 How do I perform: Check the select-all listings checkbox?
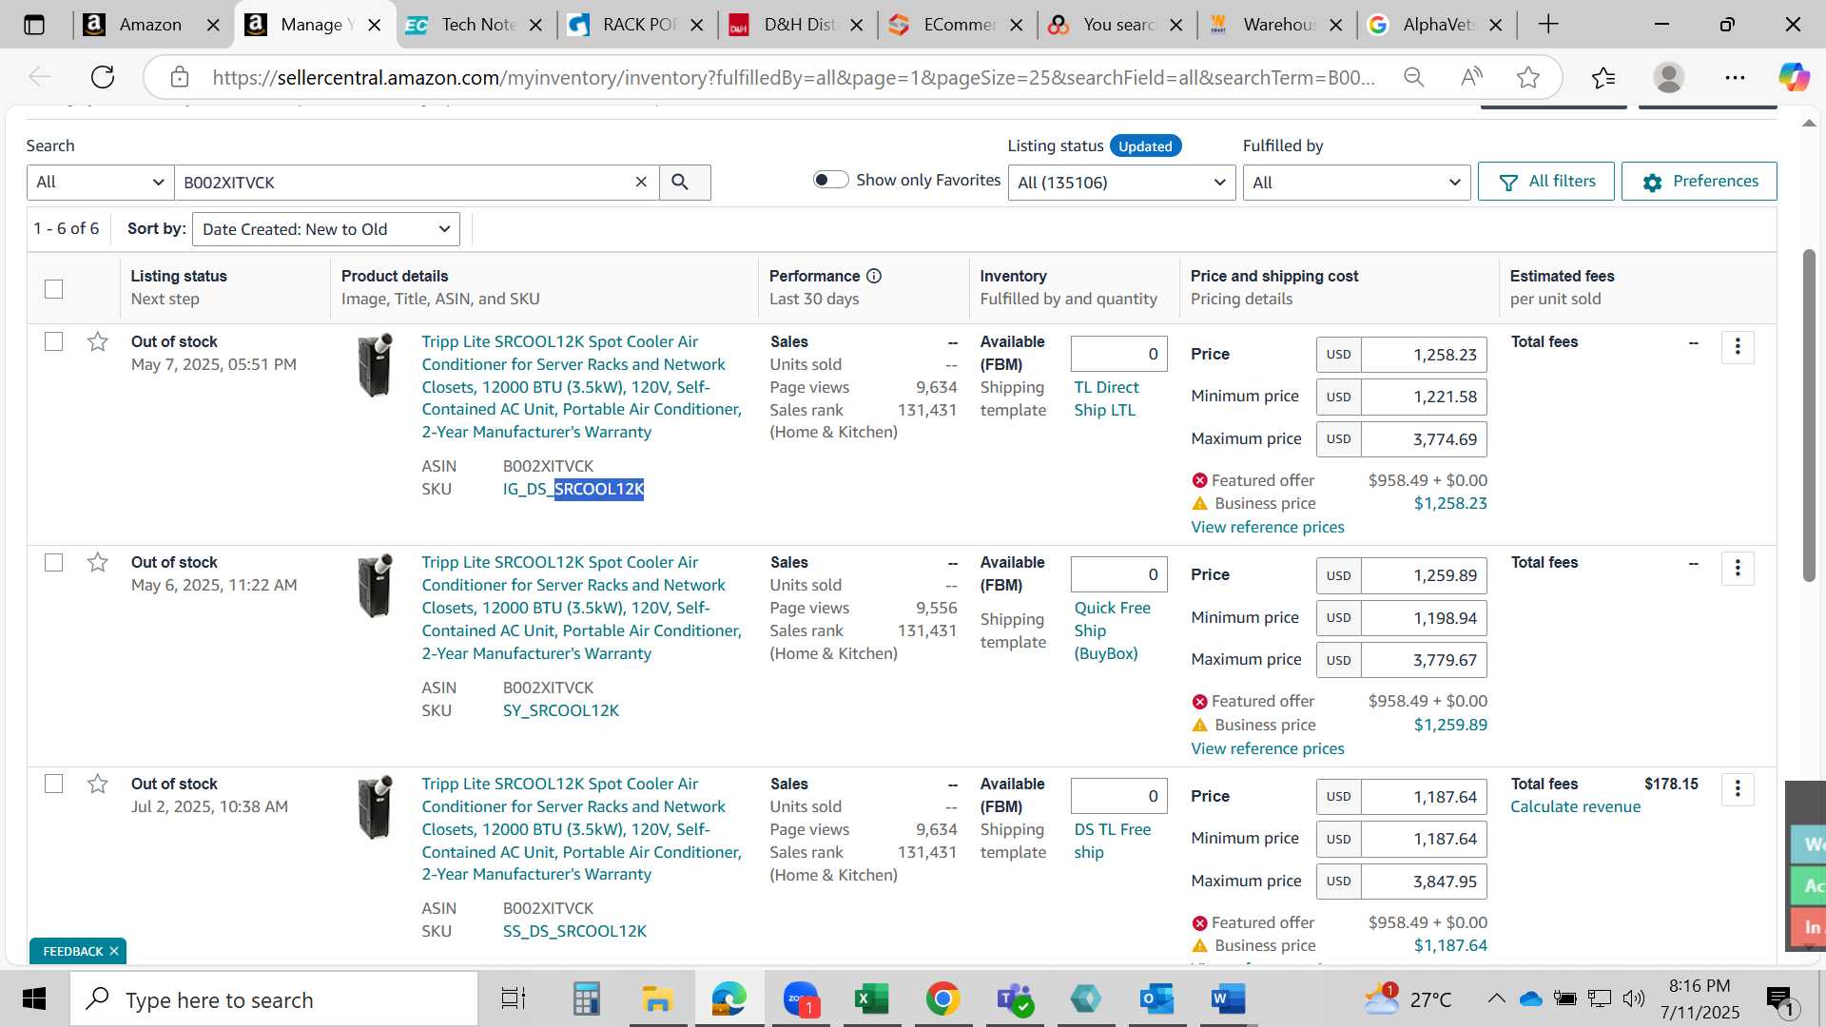54,289
